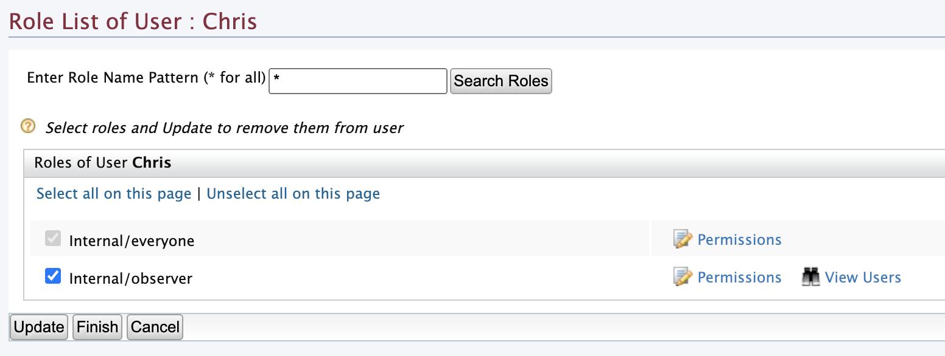Open the View Users link for Internal/observer
The height and width of the screenshot is (356, 945).
point(863,278)
